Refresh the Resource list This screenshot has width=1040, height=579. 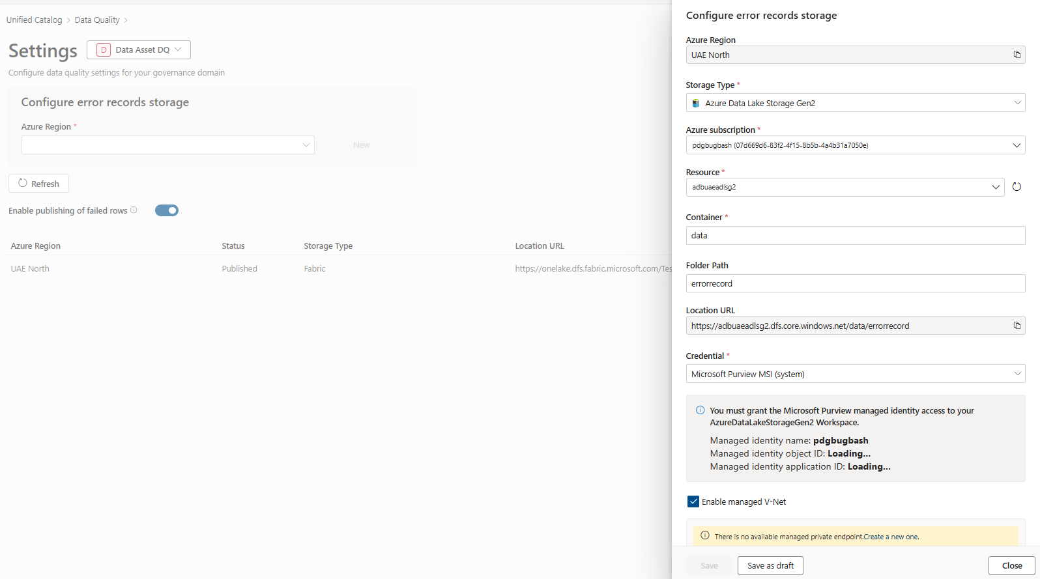pyautogui.click(x=1017, y=187)
